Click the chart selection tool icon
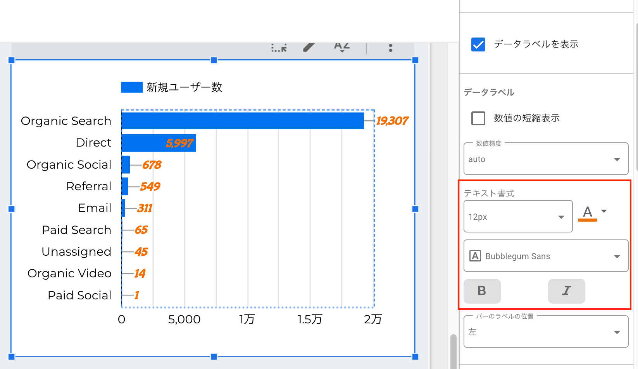 click(x=279, y=48)
